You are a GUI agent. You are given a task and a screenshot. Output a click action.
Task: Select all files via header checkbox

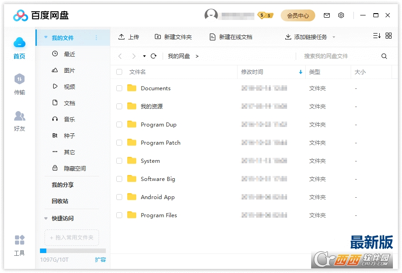119,72
